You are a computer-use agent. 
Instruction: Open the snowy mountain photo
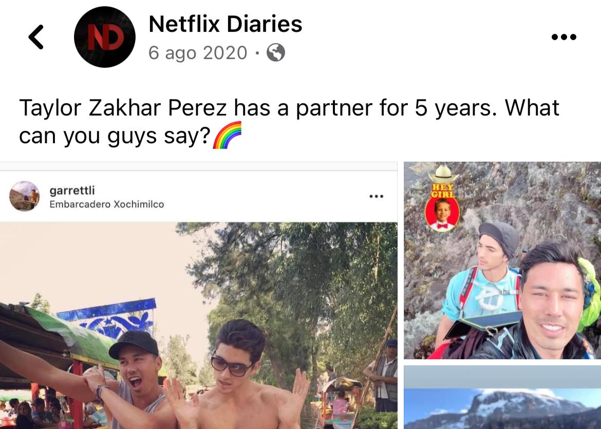point(502,397)
